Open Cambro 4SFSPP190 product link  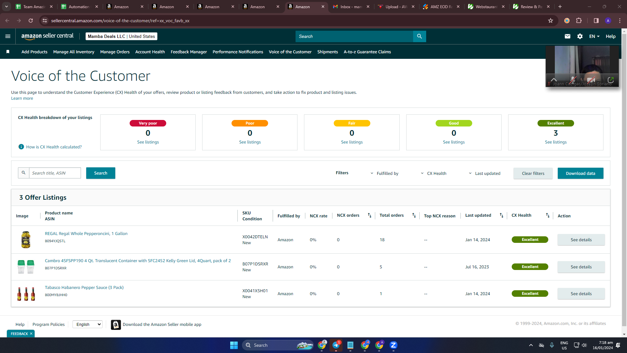point(138,261)
